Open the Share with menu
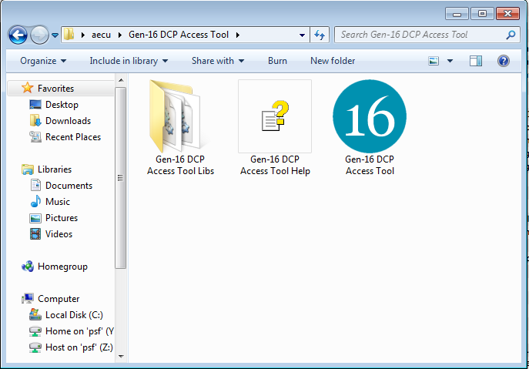529x369 pixels. 217,61
